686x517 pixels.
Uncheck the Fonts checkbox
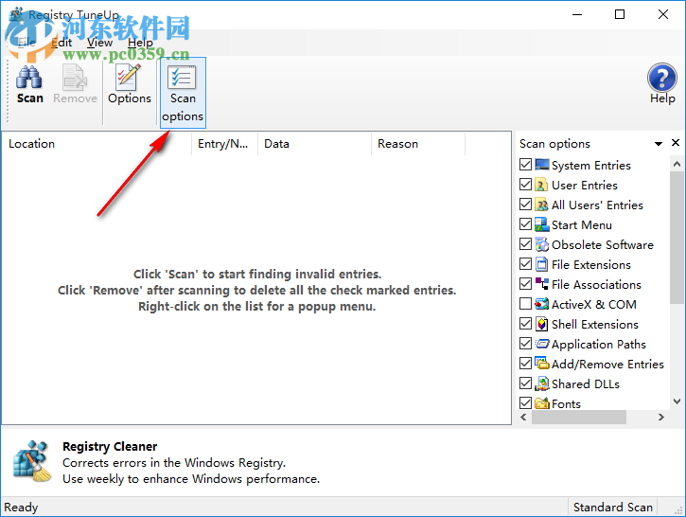pos(525,402)
